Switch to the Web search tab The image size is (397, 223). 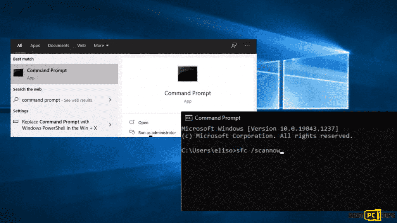click(x=81, y=45)
